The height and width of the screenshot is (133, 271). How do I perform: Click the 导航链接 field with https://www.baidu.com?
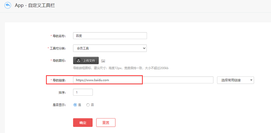point(143,80)
